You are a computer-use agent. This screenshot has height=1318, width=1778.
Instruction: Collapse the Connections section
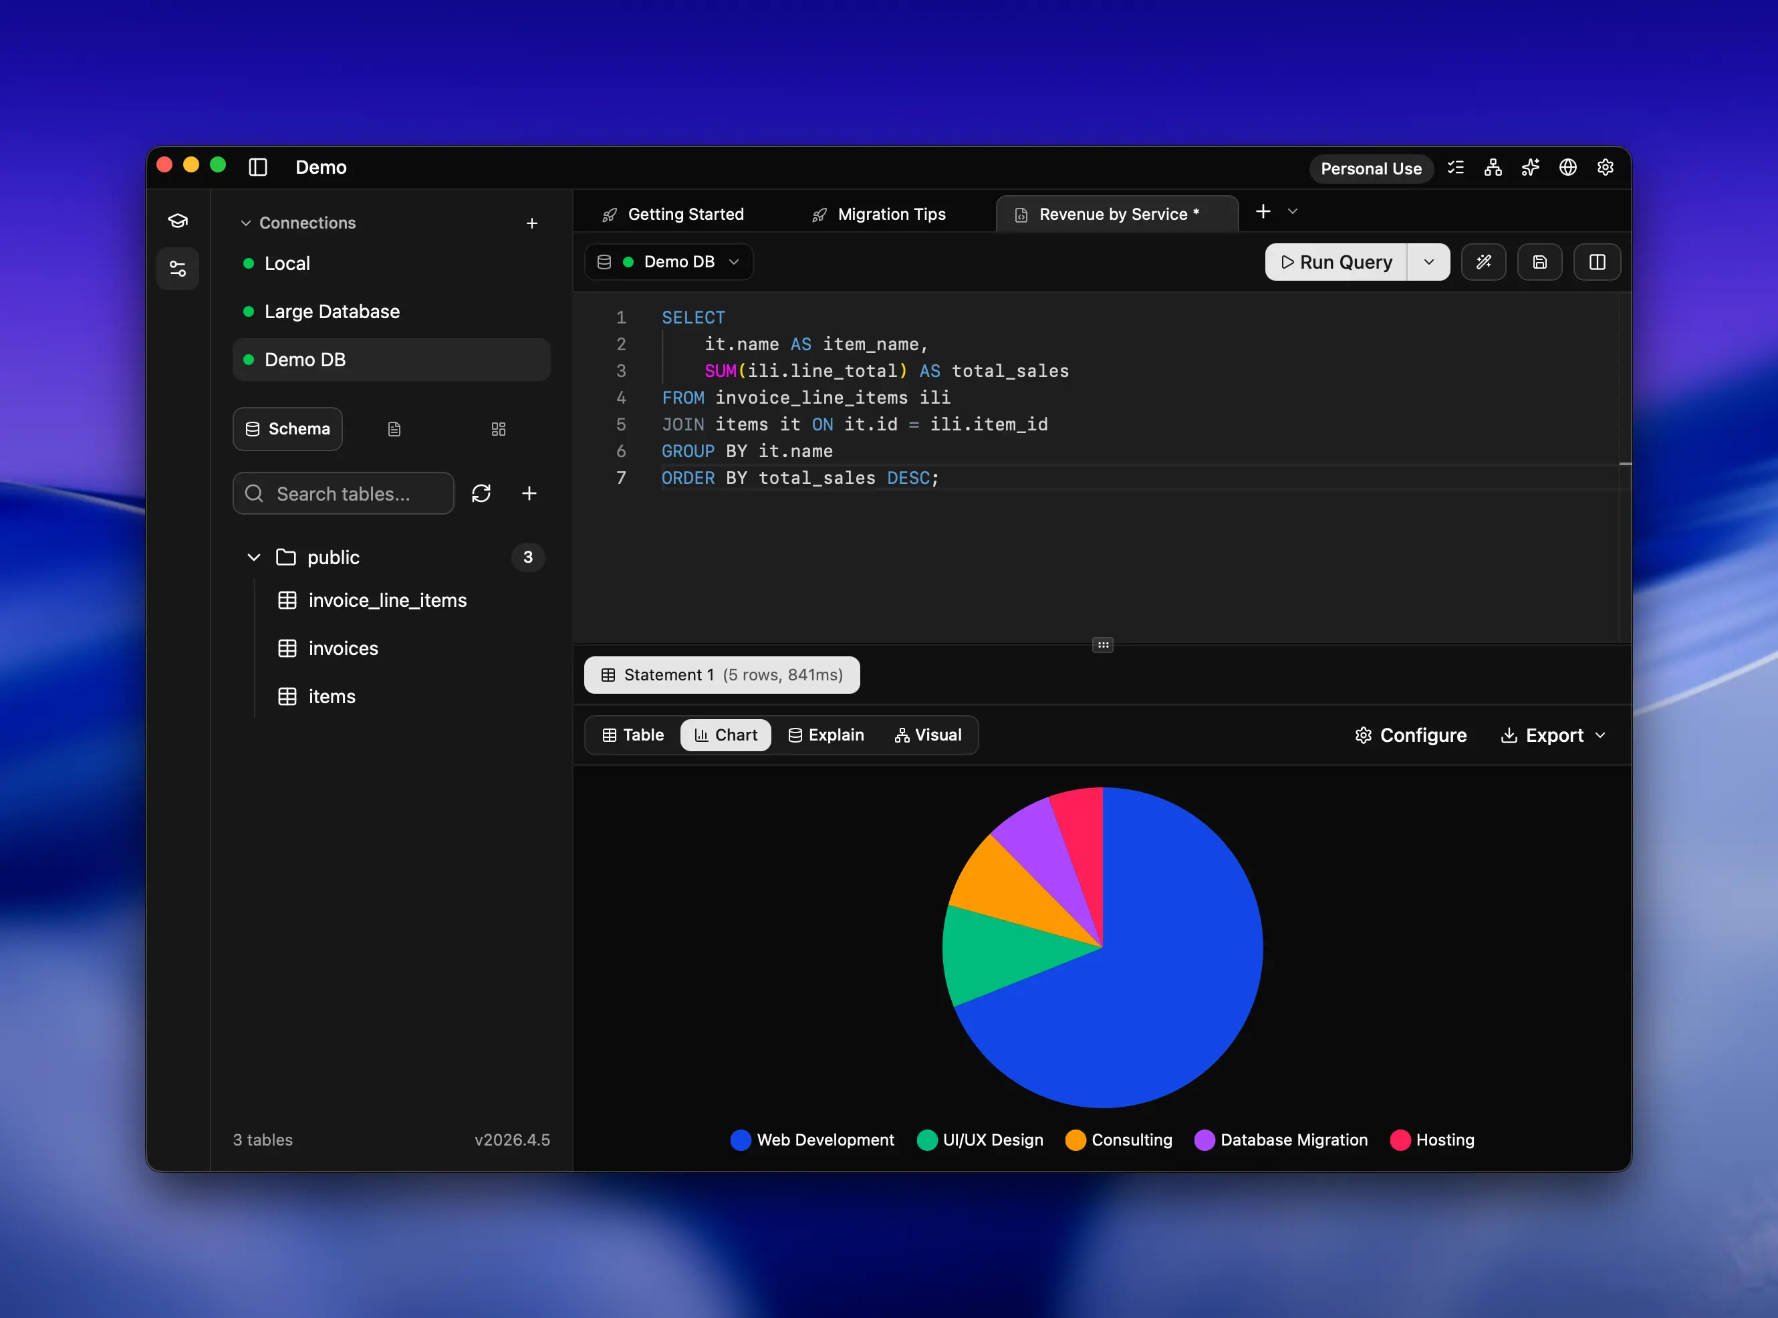(245, 223)
